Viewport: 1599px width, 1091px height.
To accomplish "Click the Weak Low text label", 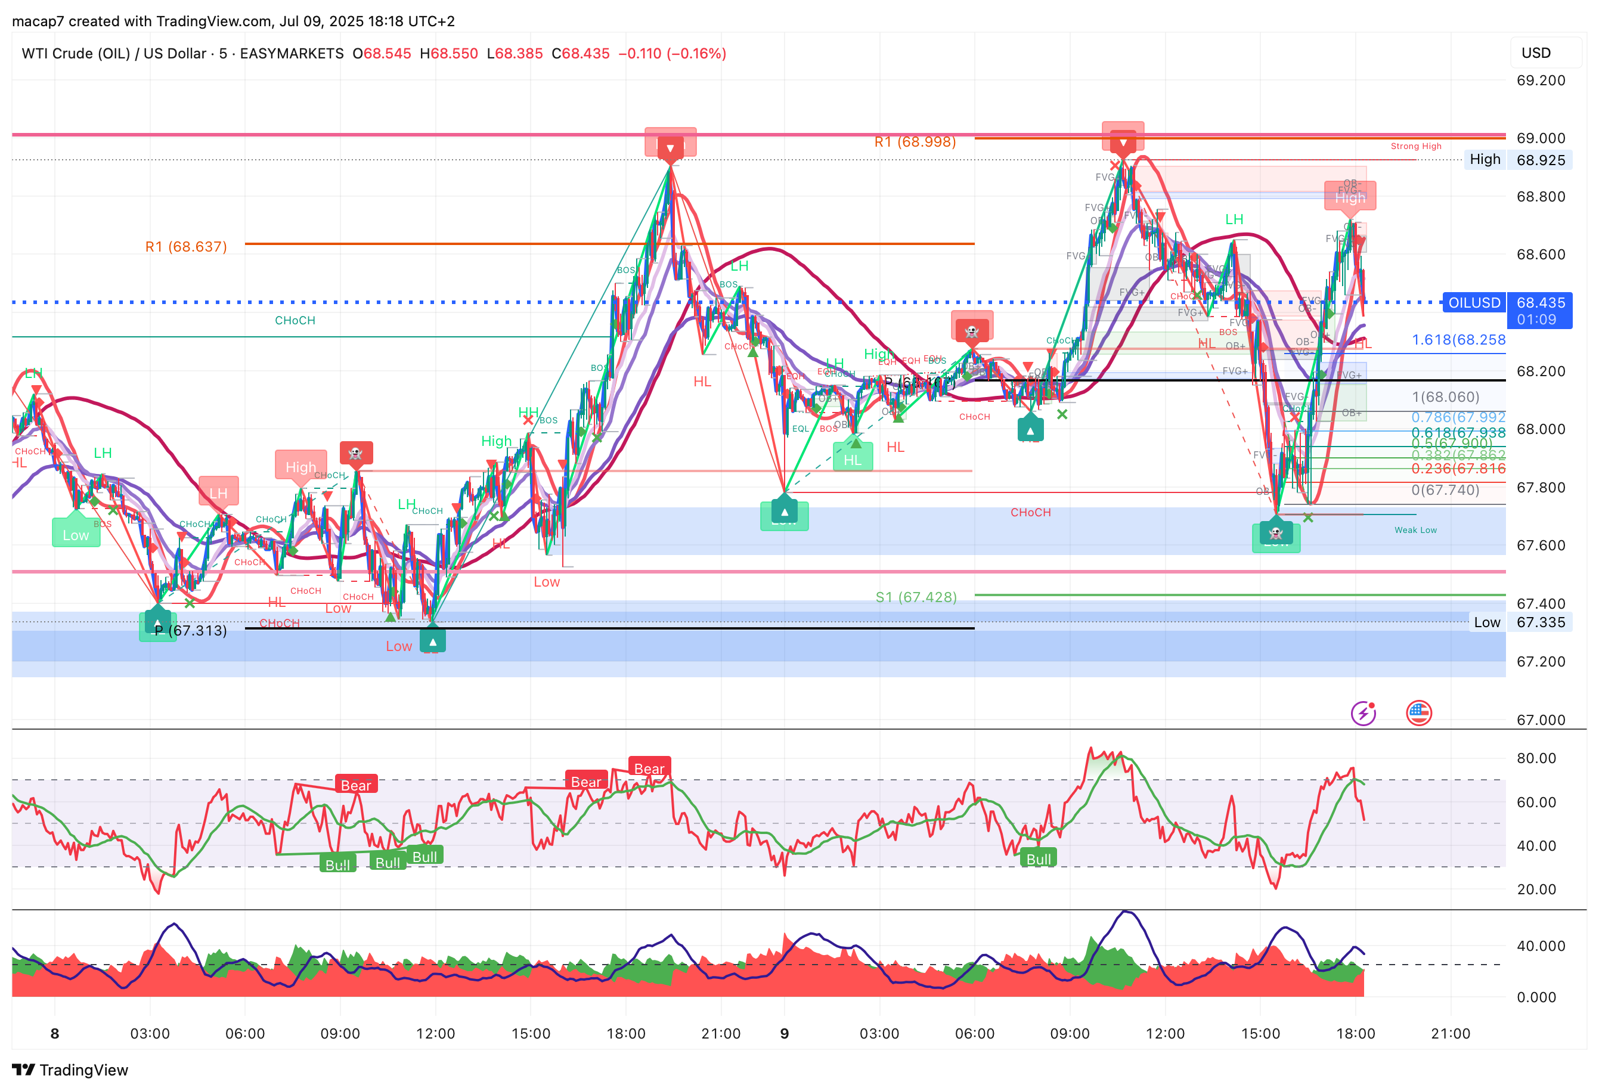I will tap(1415, 529).
